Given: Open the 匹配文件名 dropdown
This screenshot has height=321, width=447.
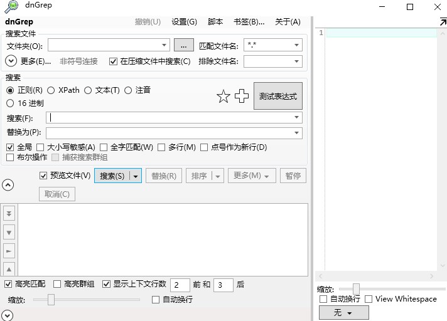Looking at the screenshot, I should [x=296, y=45].
